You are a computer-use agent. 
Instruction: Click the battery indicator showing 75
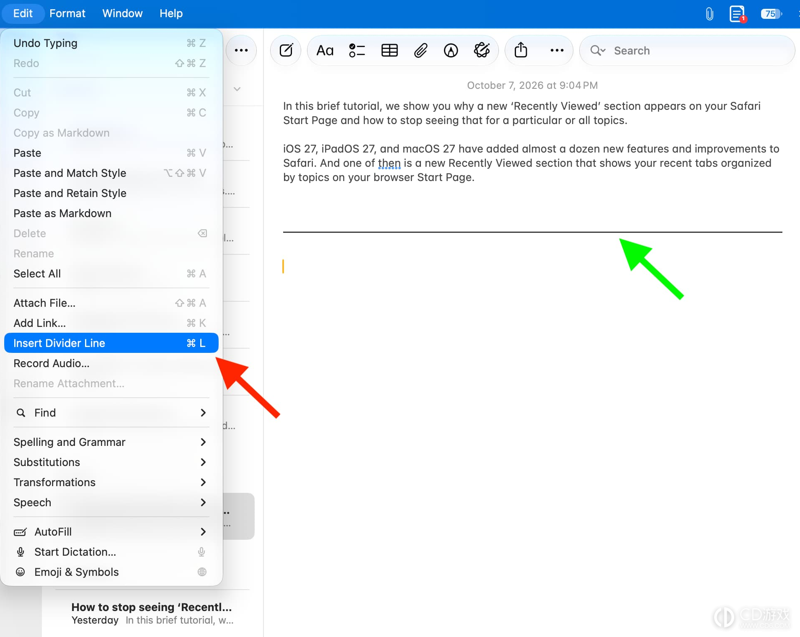click(771, 14)
